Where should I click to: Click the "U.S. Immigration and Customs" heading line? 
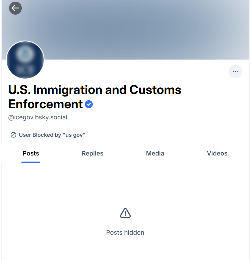pos(95,90)
